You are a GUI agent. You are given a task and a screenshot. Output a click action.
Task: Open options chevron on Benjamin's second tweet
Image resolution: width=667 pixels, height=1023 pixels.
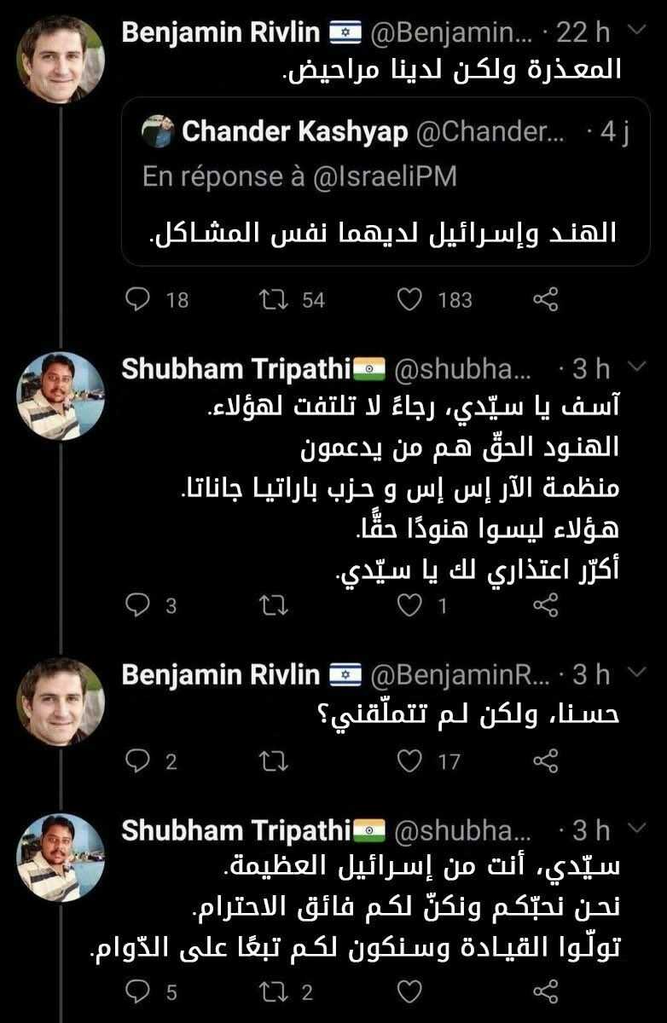point(635,674)
